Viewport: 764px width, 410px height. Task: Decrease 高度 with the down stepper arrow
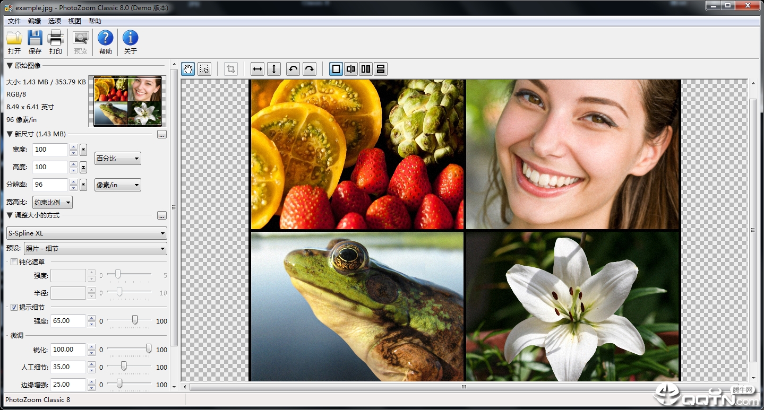(74, 170)
